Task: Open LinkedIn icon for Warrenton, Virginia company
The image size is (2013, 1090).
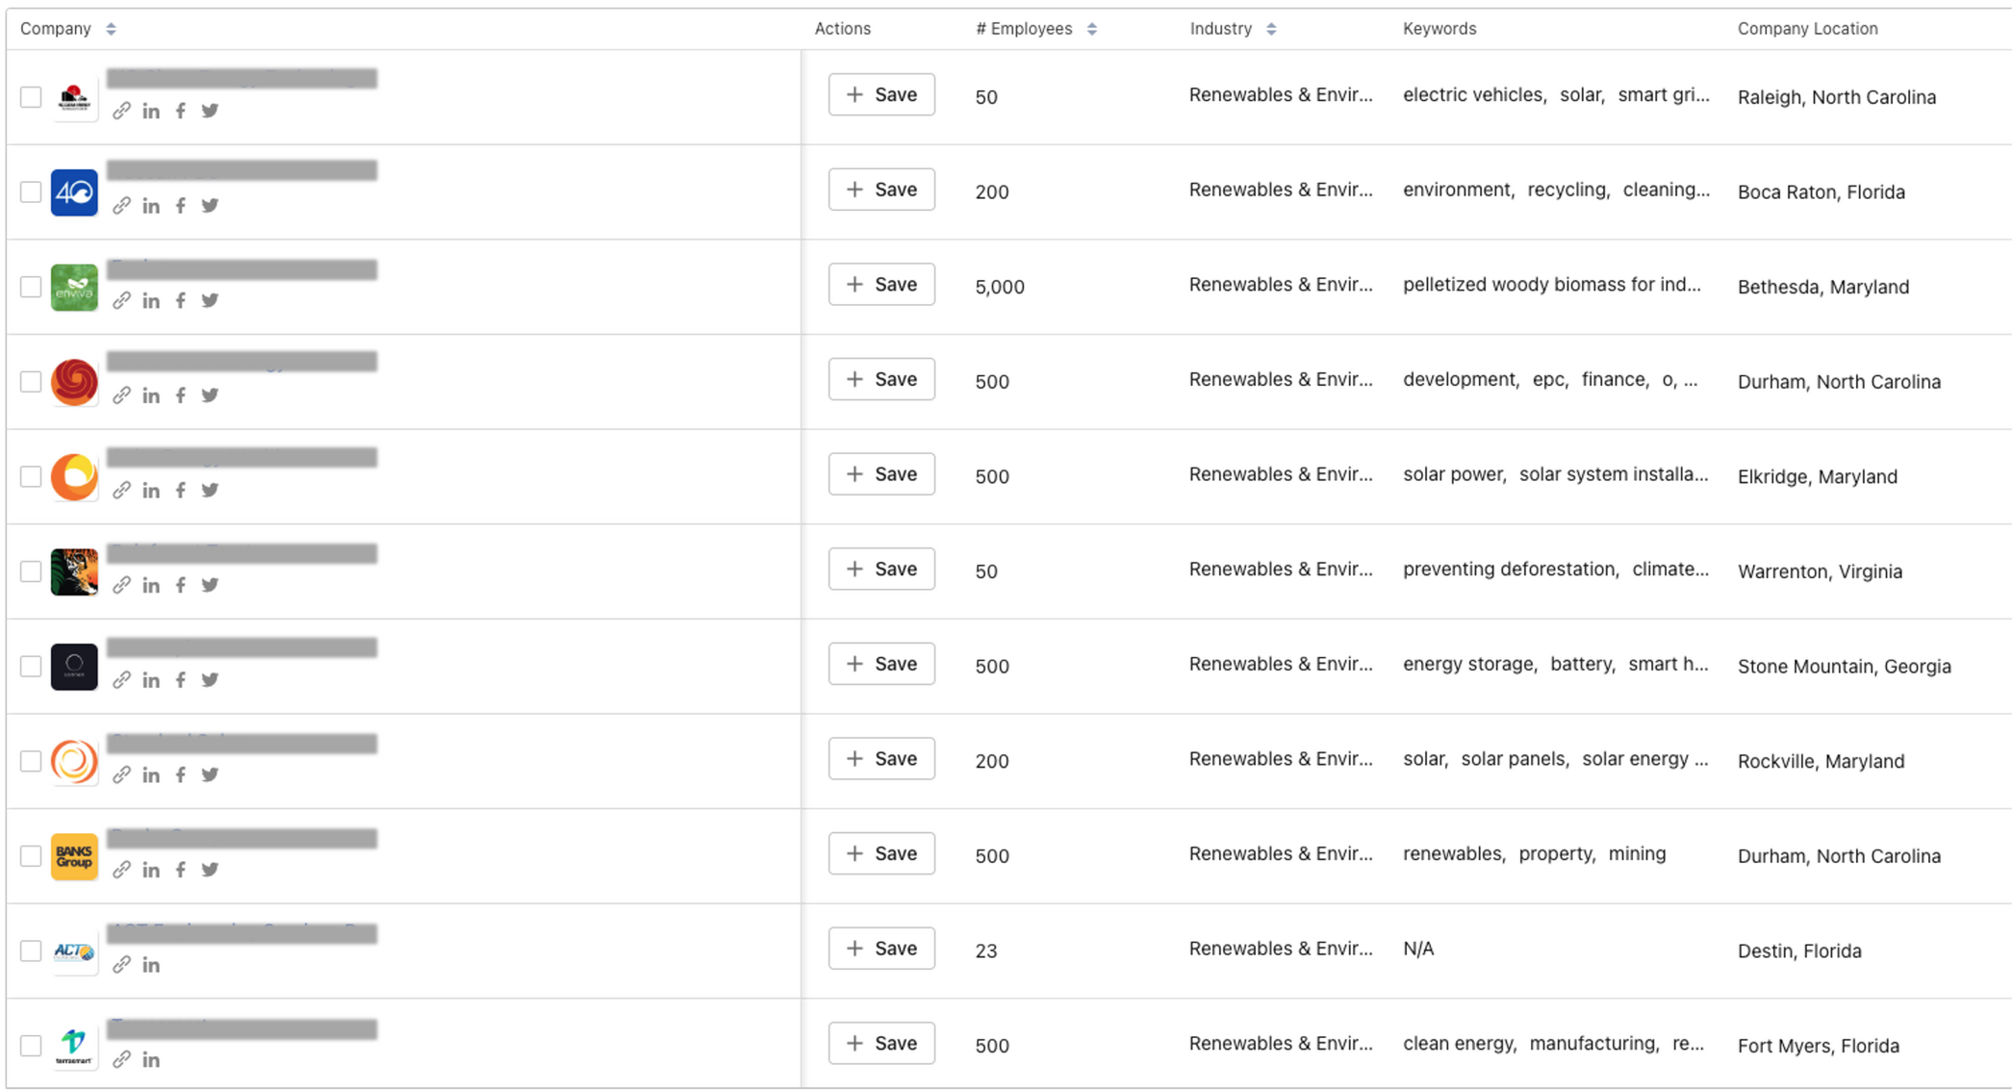Action: [x=151, y=586]
